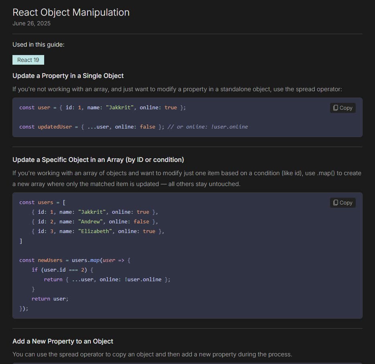The height and width of the screenshot is (364, 375).
Task: Click the React 19 tag
Action: (28, 60)
